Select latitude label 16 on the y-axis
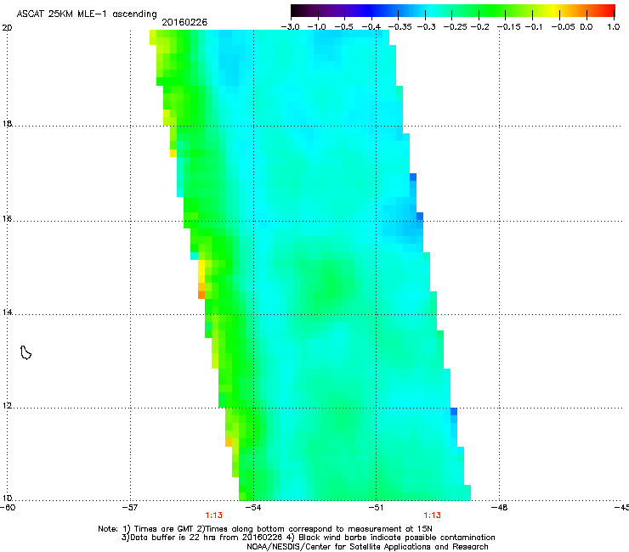The width and height of the screenshot is (629, 552). tap(7, 219)
